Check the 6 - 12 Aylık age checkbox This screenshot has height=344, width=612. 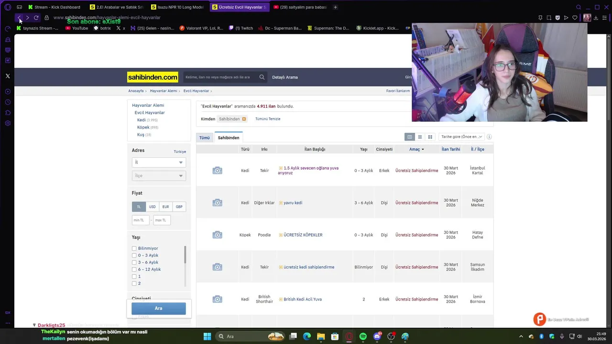click(134, 269)
